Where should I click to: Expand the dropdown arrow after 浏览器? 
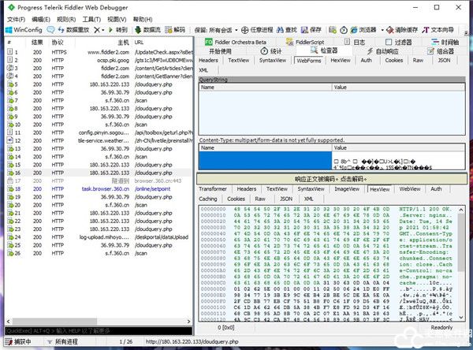point(382,30)
